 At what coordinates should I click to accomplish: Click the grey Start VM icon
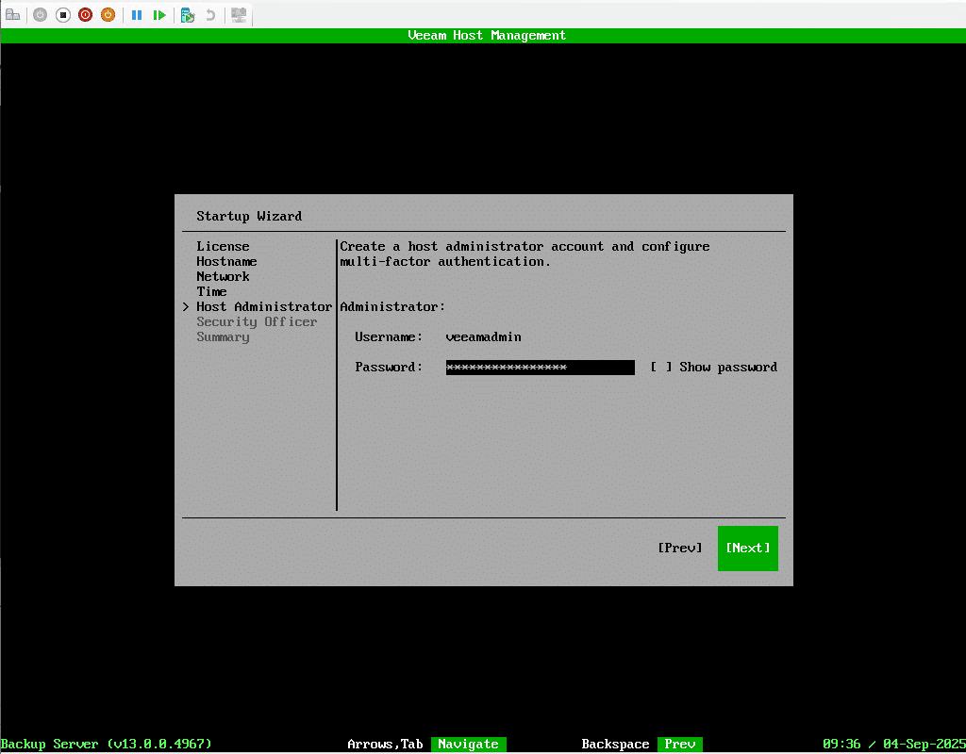(40, 15)
